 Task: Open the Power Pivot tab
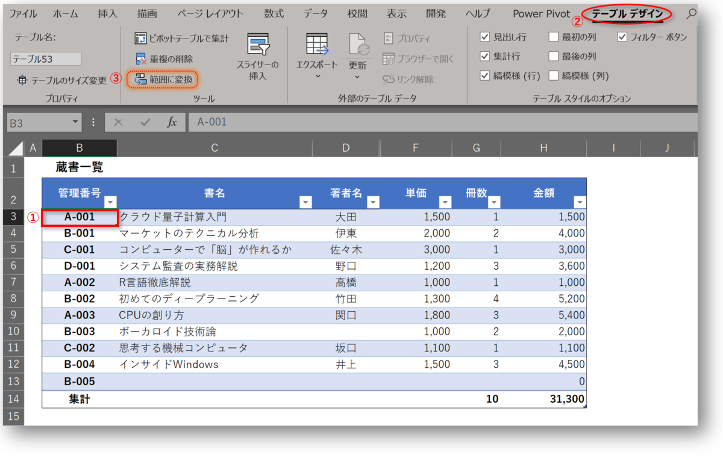(540, 13)
